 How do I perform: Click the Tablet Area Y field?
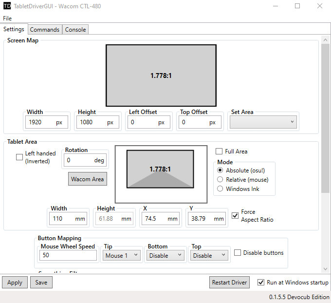[x=207, y=218]
